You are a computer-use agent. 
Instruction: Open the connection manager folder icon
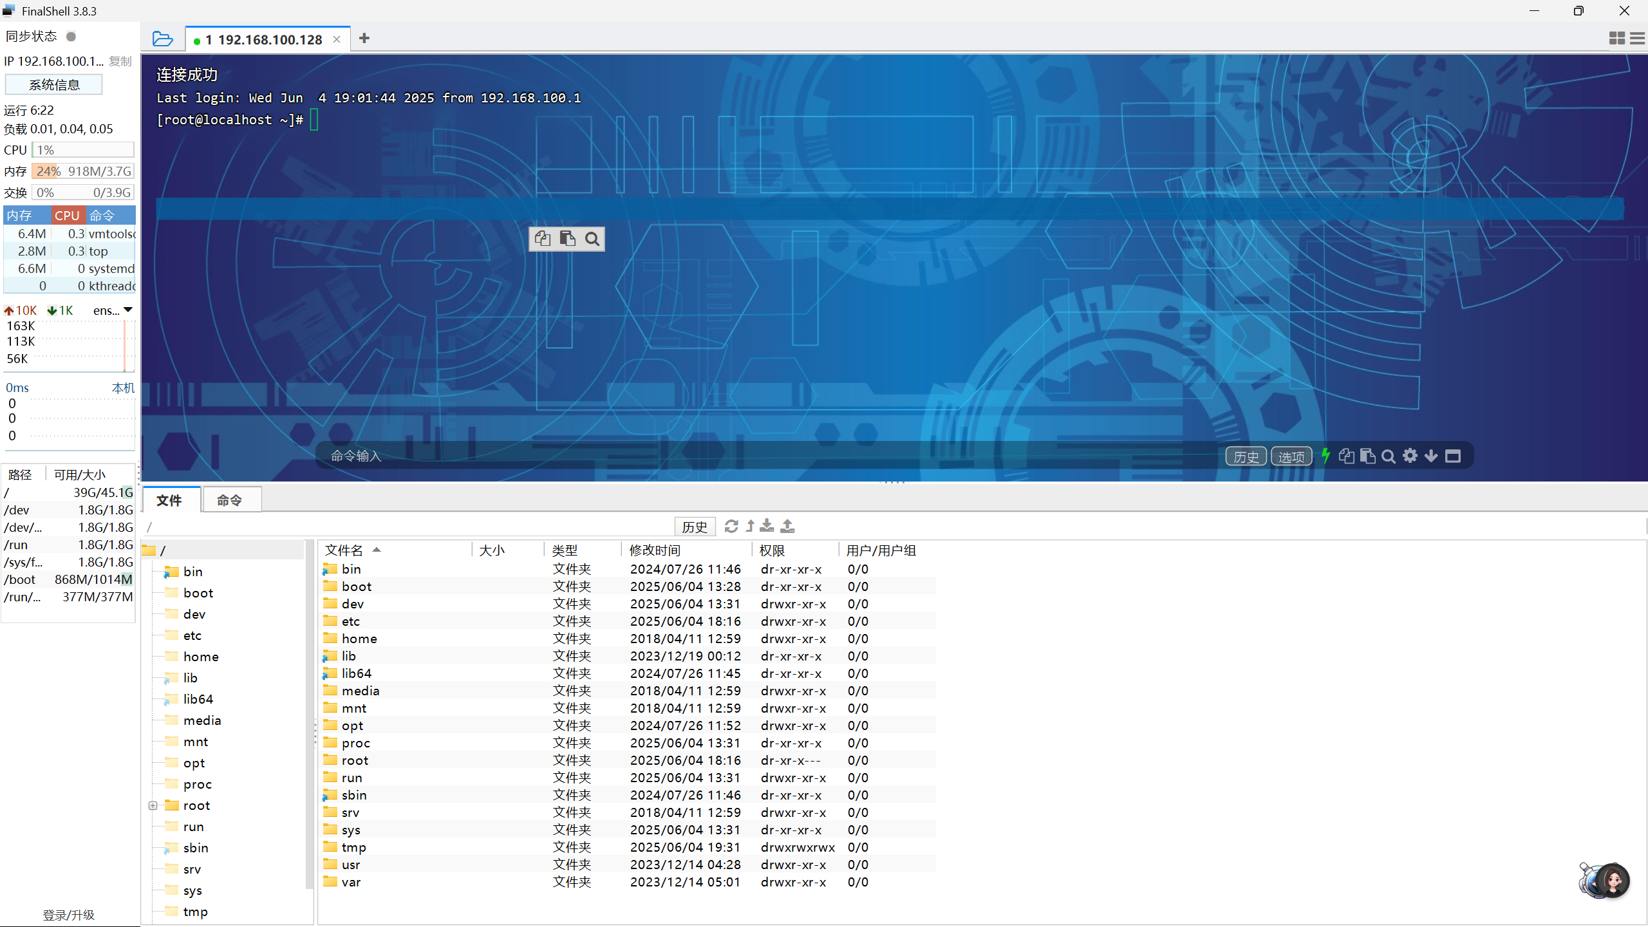[x=162, y=39]
